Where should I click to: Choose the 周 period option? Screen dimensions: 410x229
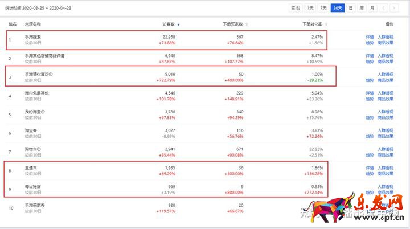coord(361,8)
